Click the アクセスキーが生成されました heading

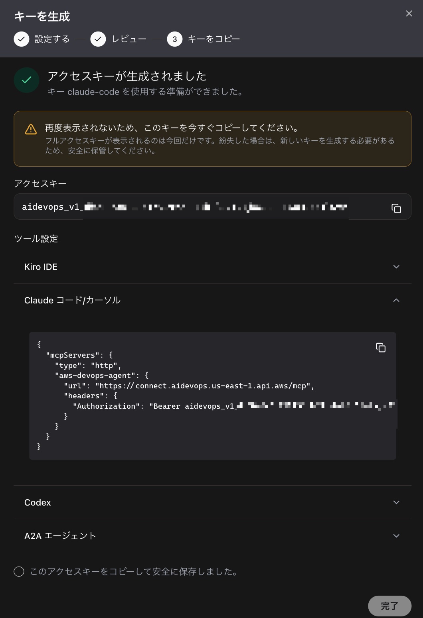coord(127,76)
